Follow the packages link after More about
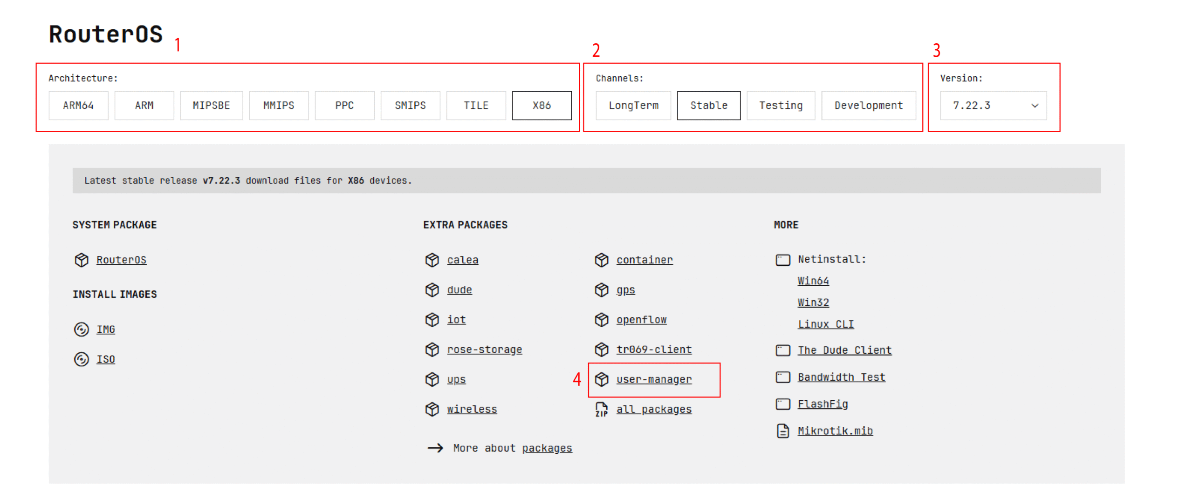 coord(547,448)
